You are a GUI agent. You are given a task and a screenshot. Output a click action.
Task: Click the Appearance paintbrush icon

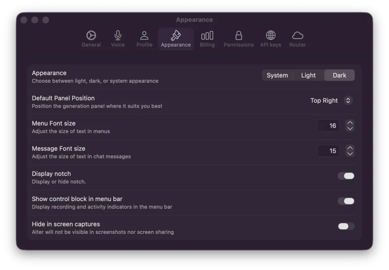coord(175,35)
